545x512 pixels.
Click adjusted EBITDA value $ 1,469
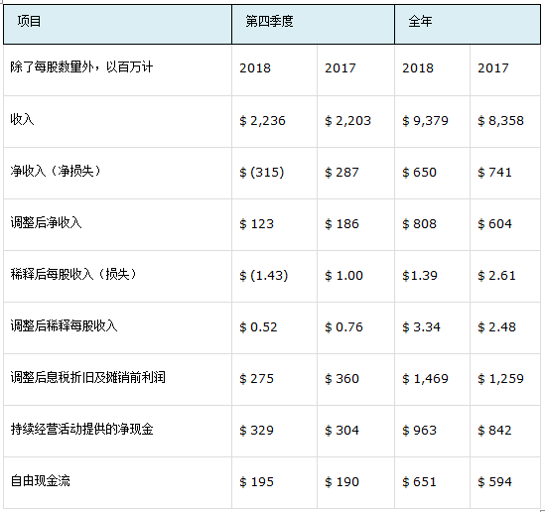[x=426, y=379]
